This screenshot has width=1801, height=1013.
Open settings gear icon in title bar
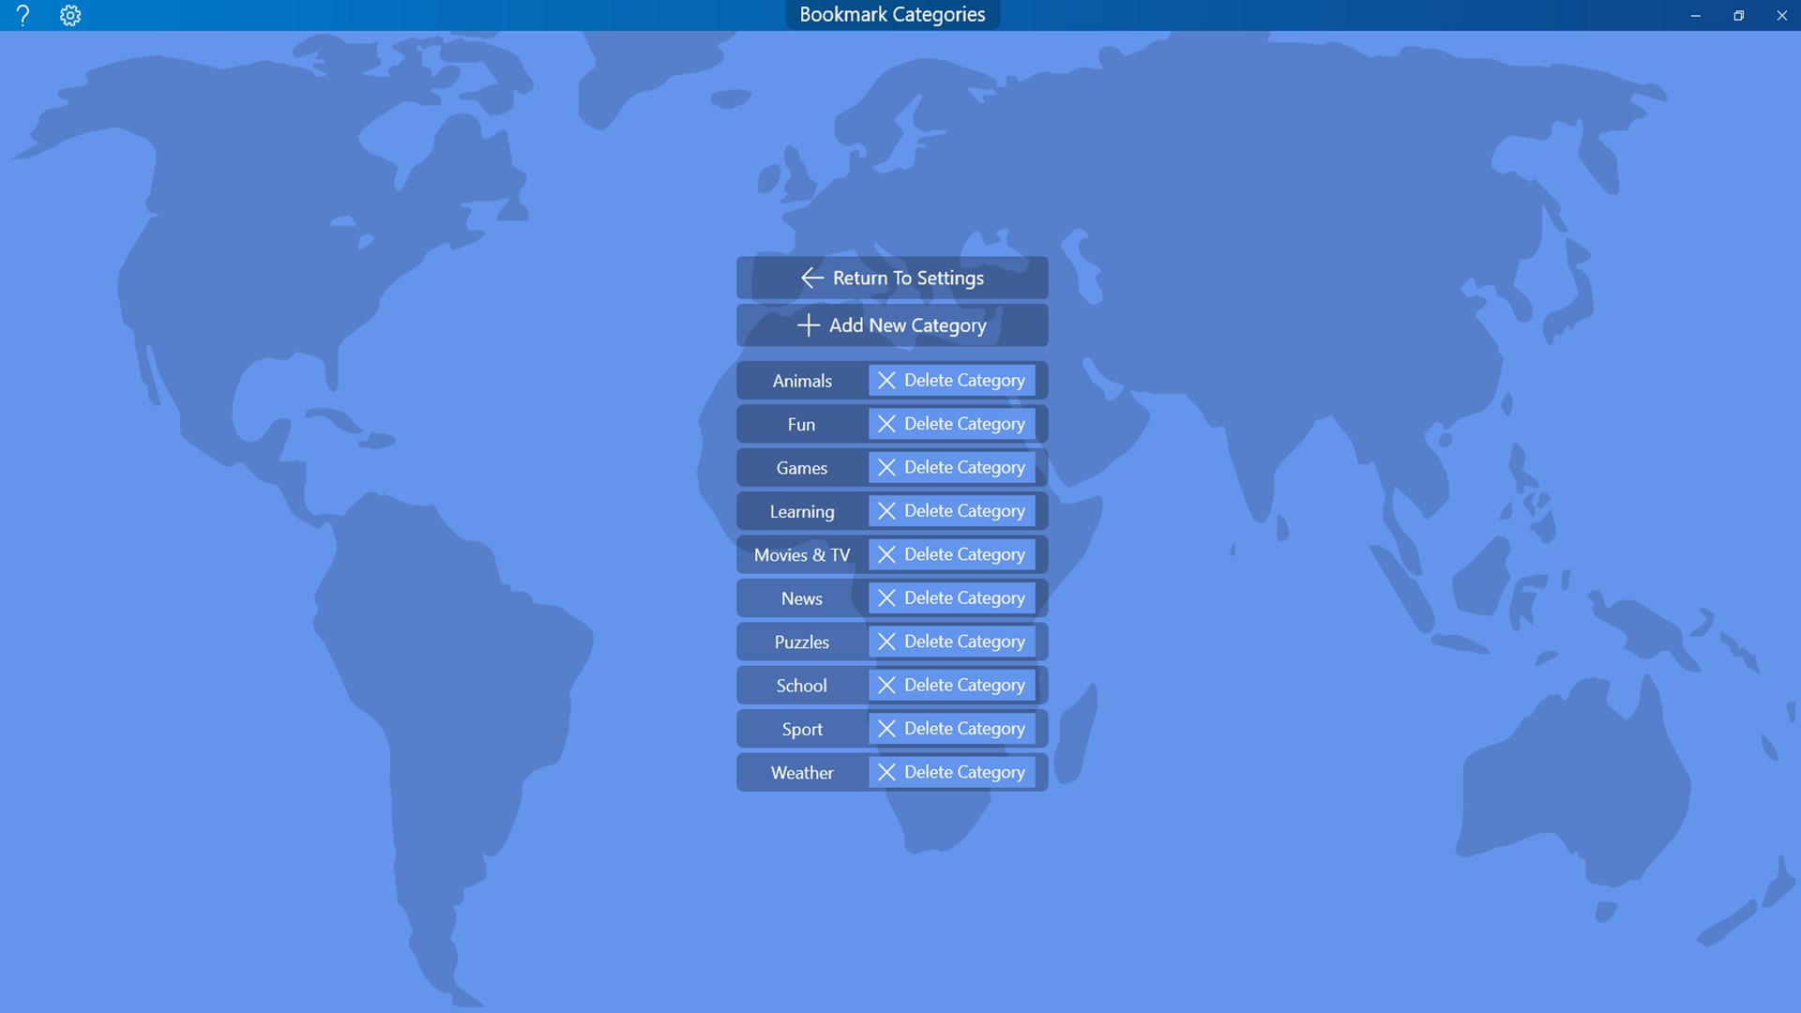tap(70, 15)
